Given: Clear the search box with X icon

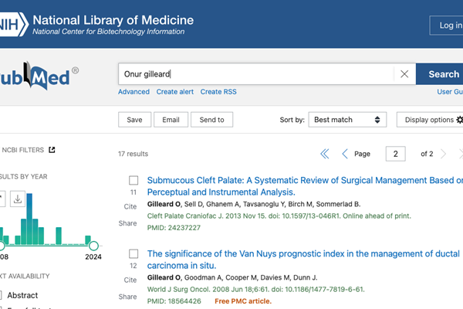Looking at the screenshot, I should [404, 74].
